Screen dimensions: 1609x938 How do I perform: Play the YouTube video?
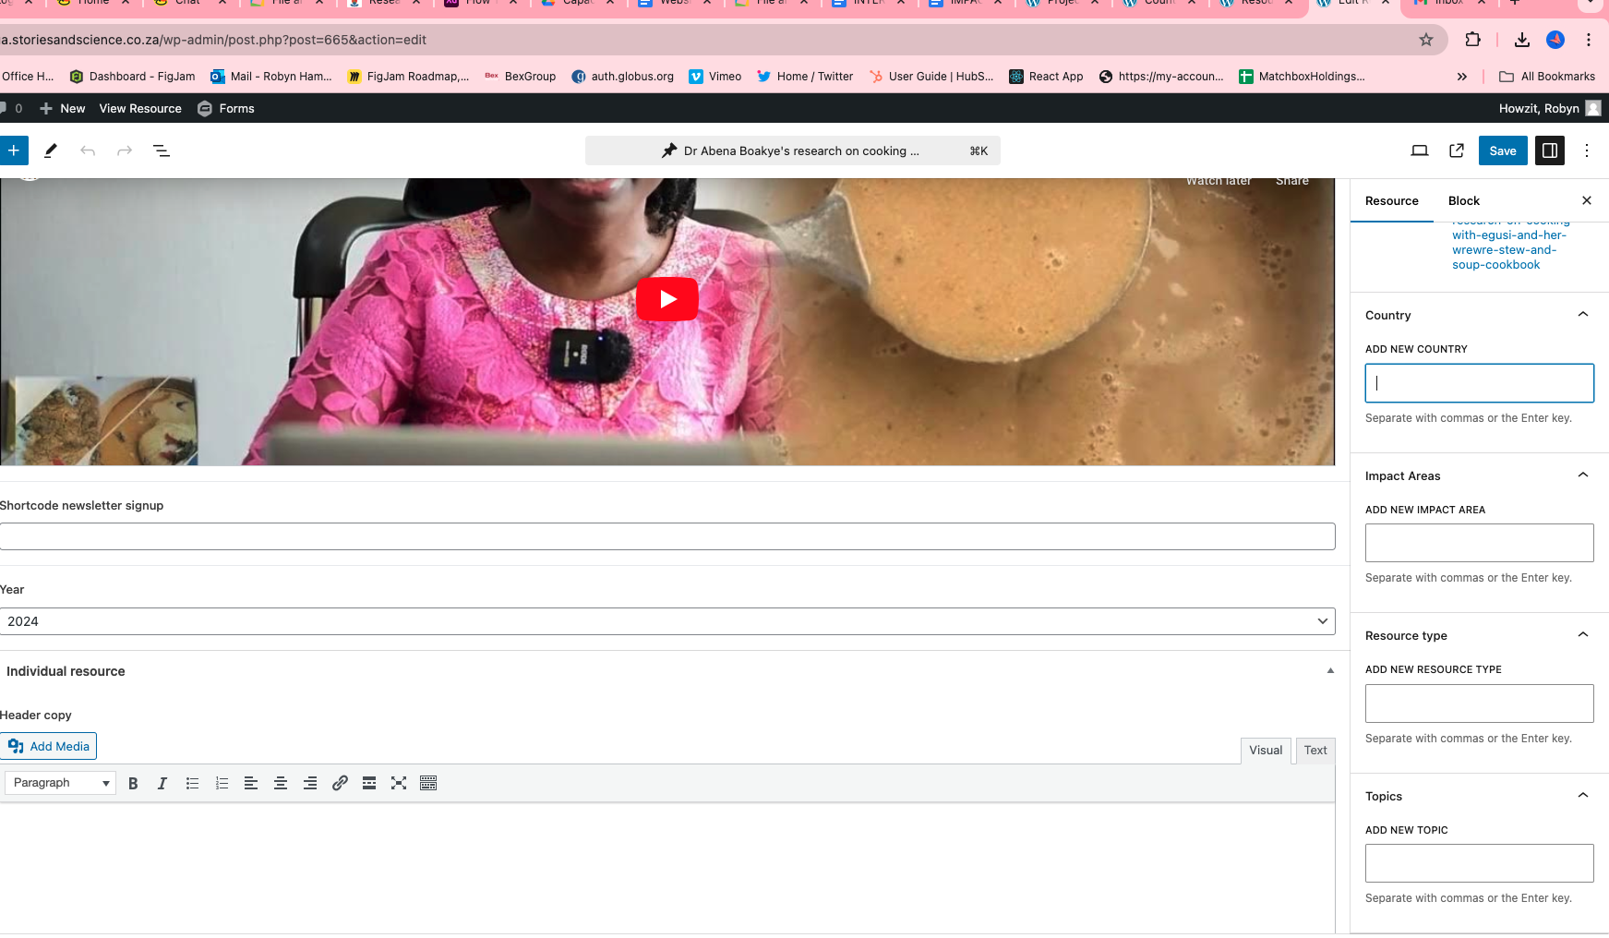point(666,299)
